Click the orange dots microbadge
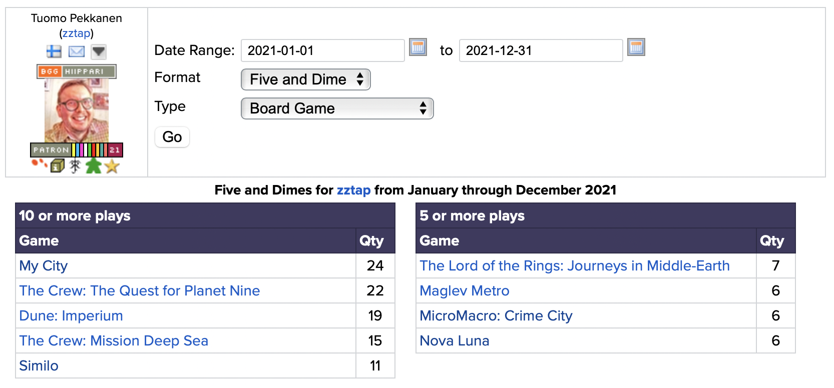Image resolution: width=834 pixels, height=388 pixels. click(39, 163)
